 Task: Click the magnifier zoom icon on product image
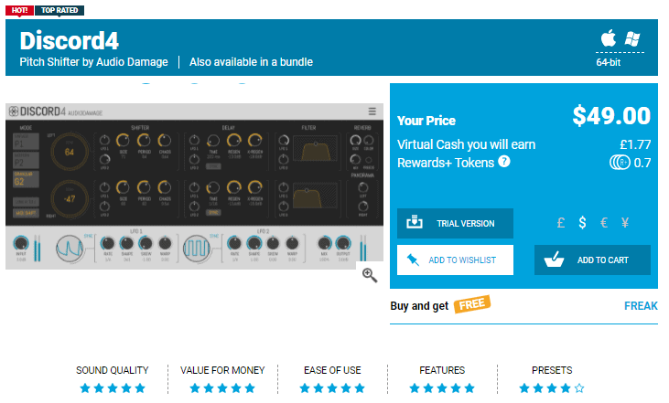[370, 275]
